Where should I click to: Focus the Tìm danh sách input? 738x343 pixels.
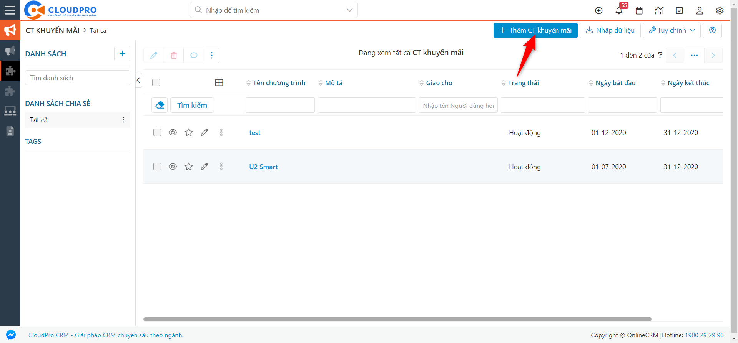click(x=78, y=78)
